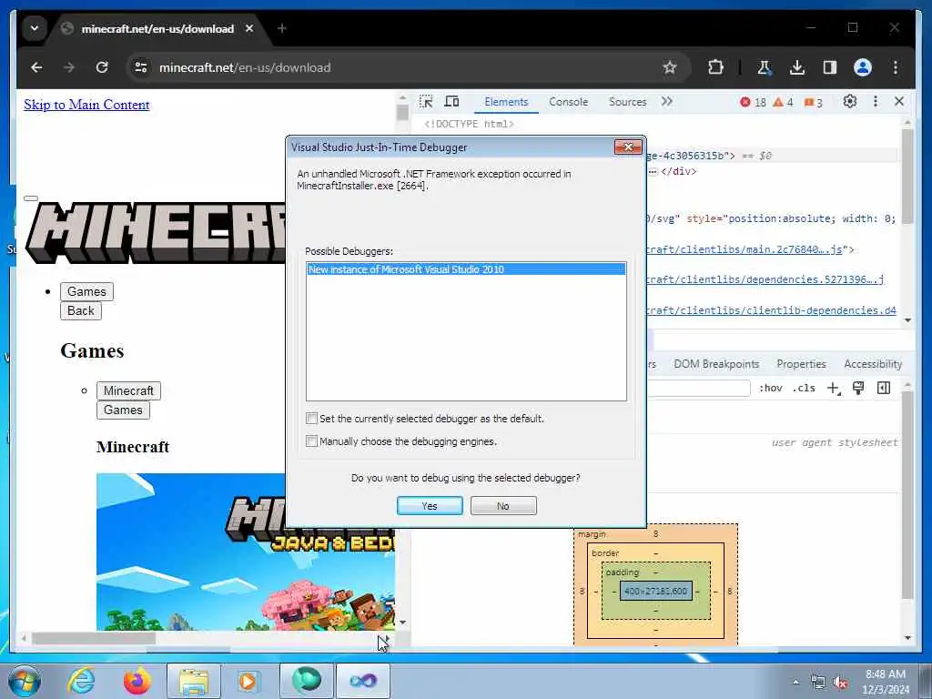Check 'Set the currently selected debugger as default'
The image size is (932, 699).
[311, 419]
